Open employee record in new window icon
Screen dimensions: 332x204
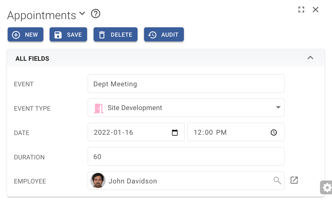pyautogui.click(x=294, y=180)
